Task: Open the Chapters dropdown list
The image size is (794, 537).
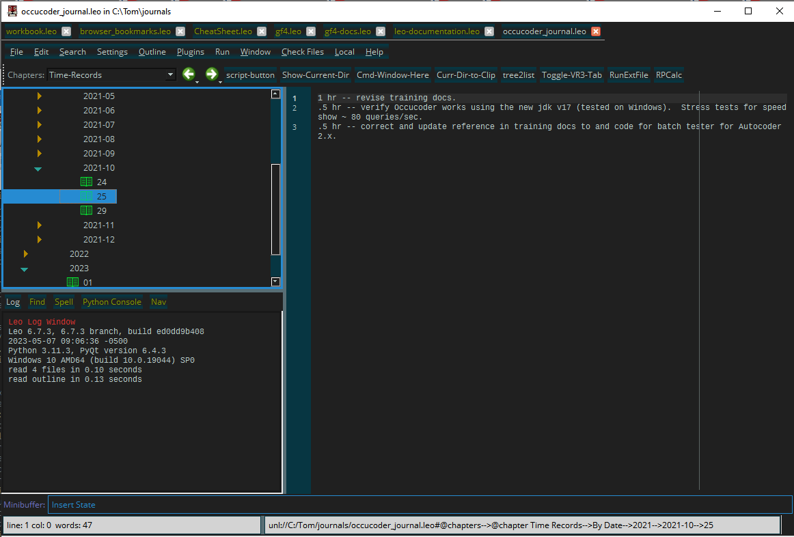Action: (x=170, y=75)
